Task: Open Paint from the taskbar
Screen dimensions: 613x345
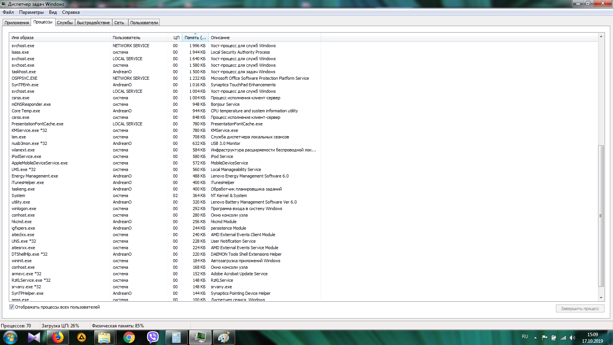Action: [224, 338]
